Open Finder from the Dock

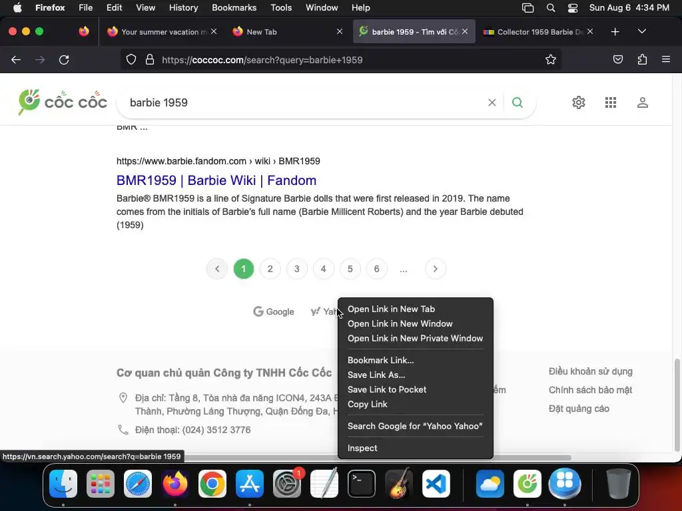(63, 484)
